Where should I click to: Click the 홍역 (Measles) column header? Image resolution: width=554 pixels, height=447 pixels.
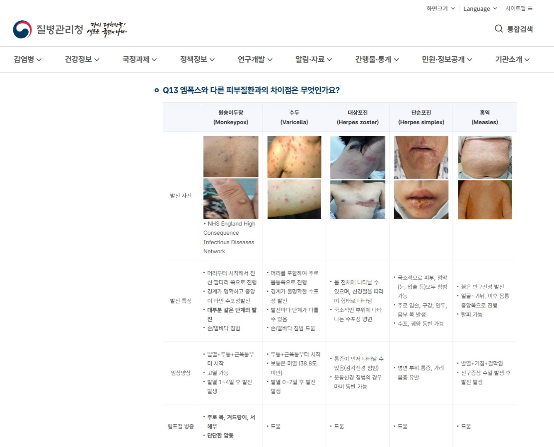pyautogui.click(x=485, y=117)
